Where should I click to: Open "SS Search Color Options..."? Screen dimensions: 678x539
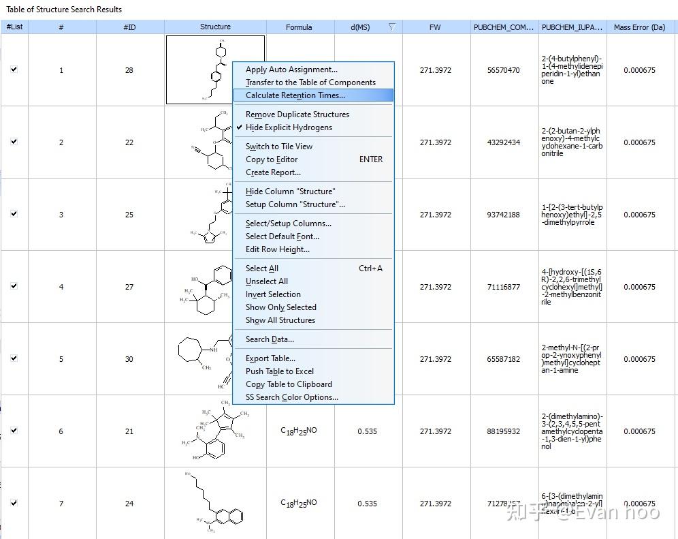293,397
